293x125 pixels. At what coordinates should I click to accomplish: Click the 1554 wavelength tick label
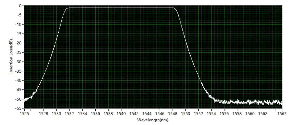[x=211, y=113]
